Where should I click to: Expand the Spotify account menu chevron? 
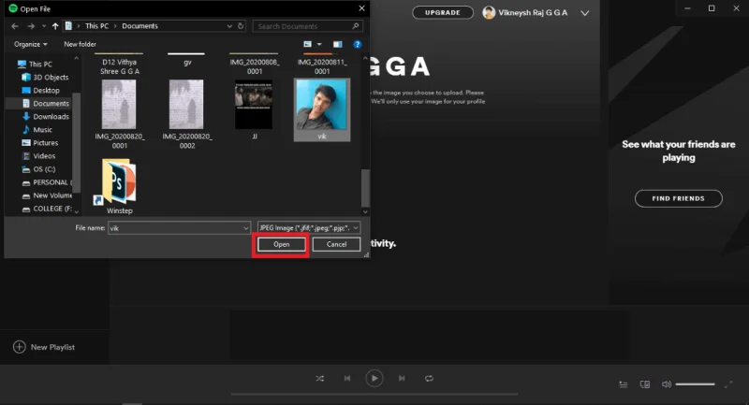[x=584, y=13]
